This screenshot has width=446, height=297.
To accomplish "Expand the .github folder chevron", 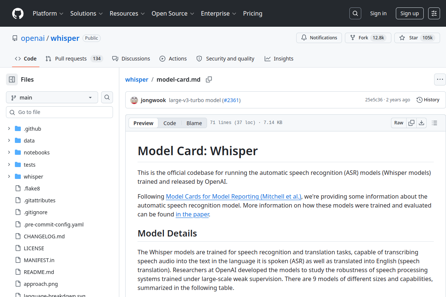I will point(9,129).
